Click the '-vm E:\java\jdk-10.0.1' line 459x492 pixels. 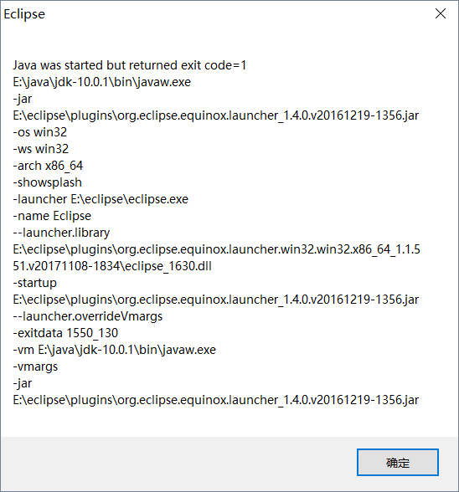[x=115, y=350]
